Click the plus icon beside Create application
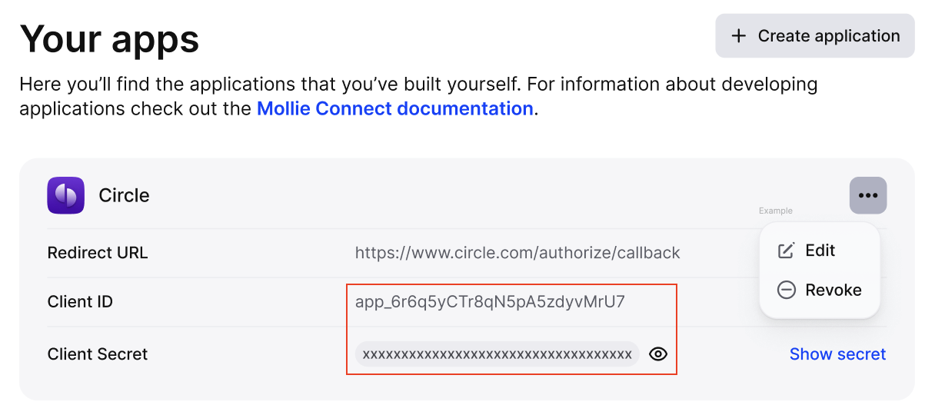 pyautogui.click(x=739, y=36)
